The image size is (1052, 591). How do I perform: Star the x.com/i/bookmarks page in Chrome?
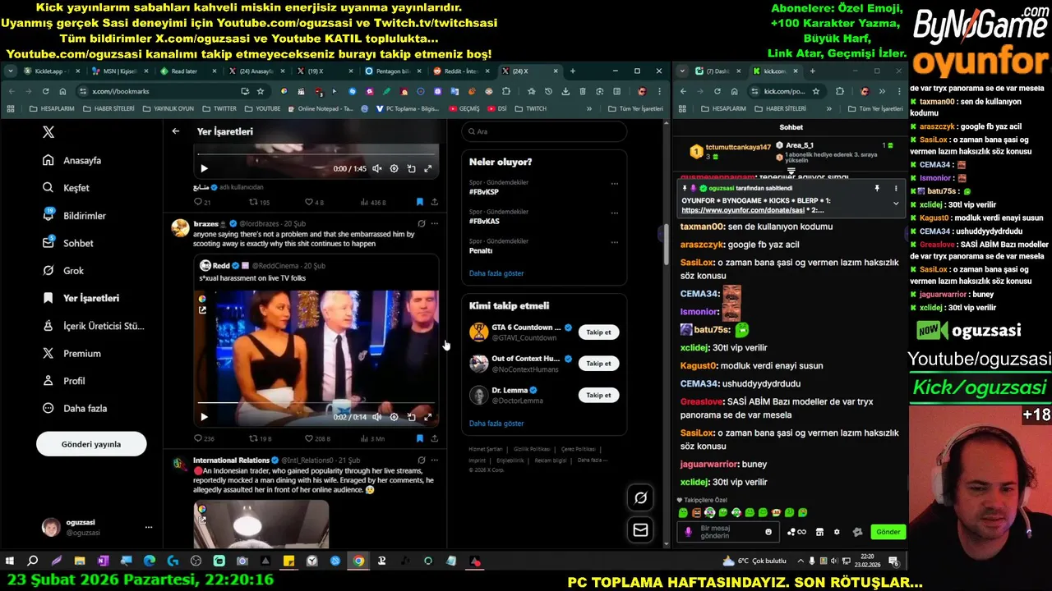click(261, 91)
